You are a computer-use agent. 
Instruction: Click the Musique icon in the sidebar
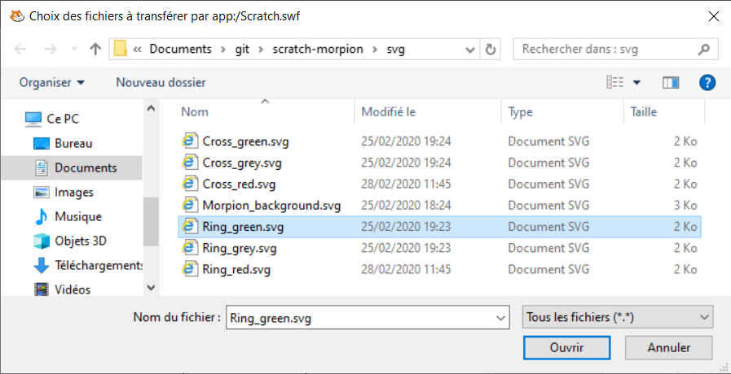[x=42, y=217]
